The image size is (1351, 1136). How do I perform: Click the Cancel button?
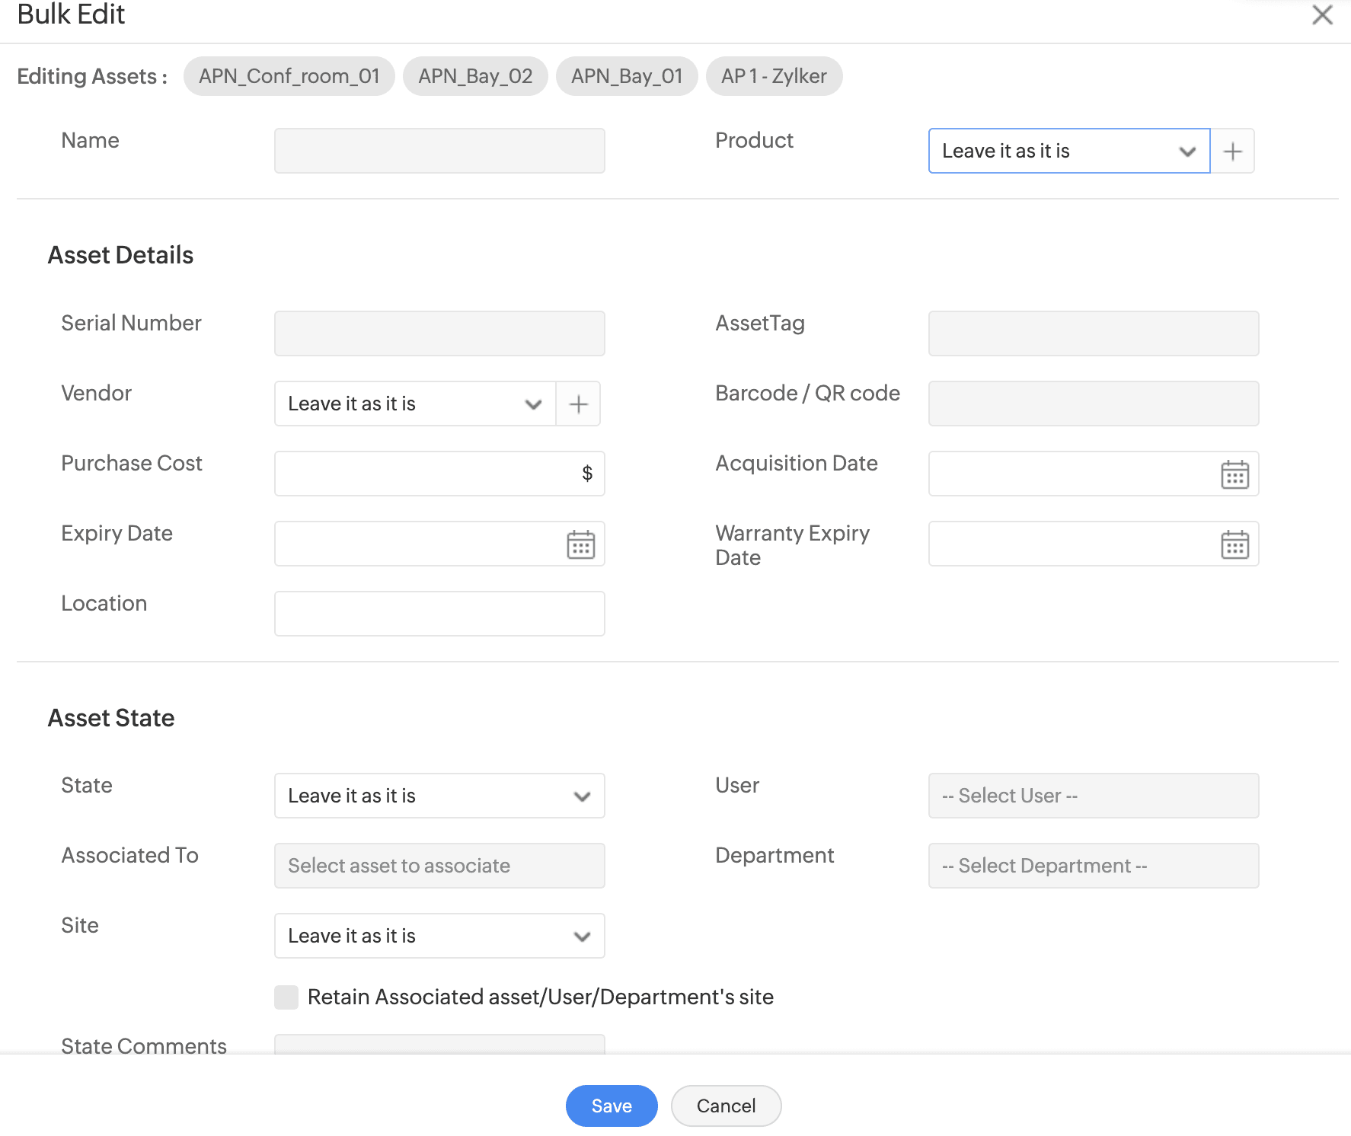(x=726, y=1106)
